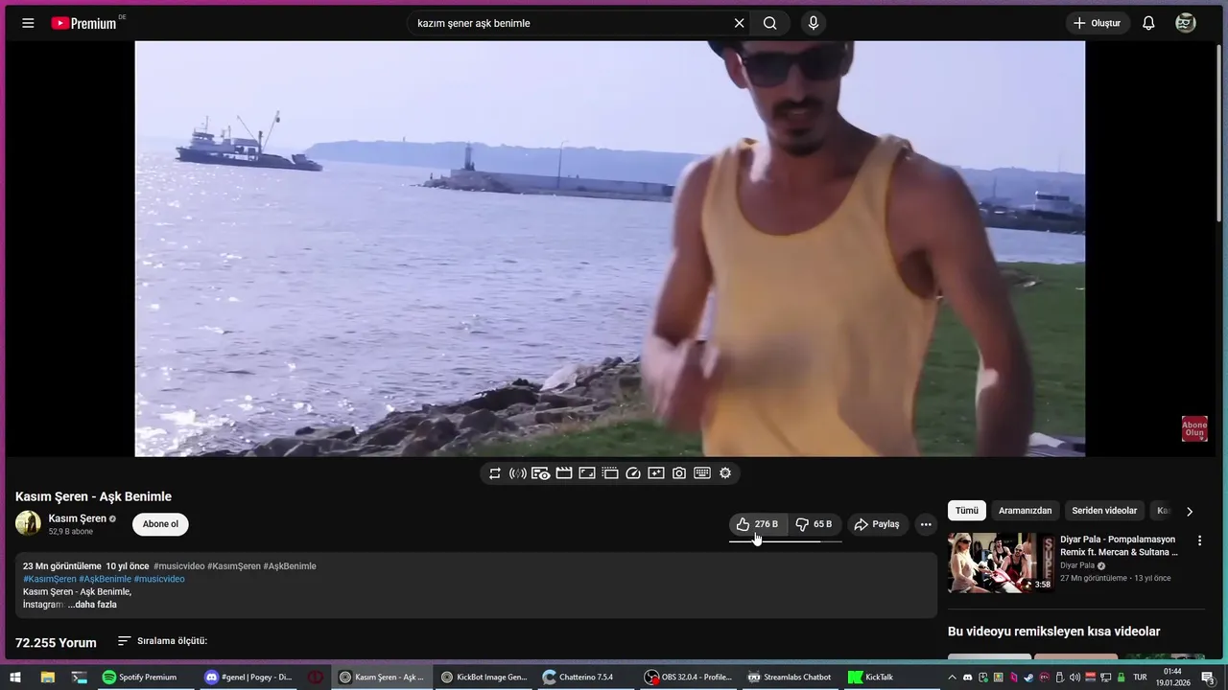
Task: Click the fit-to-window icon
Action: point(587,473)
